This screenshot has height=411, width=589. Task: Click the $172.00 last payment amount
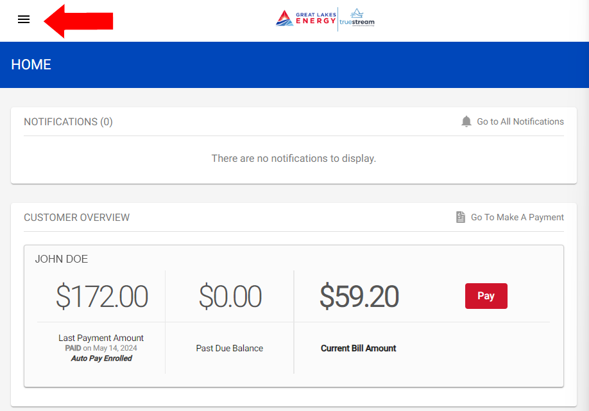tap(102, 297)
